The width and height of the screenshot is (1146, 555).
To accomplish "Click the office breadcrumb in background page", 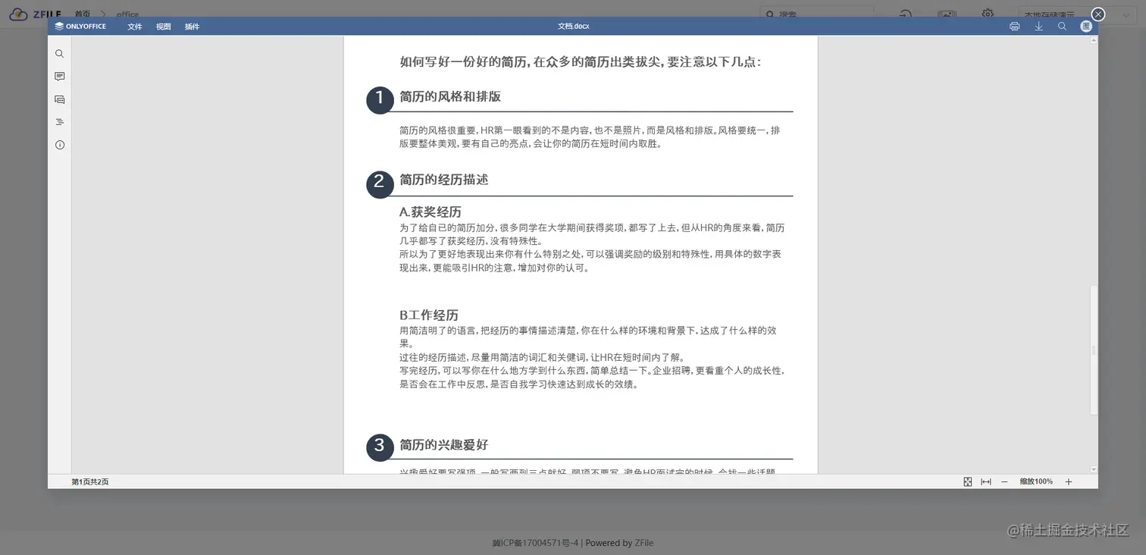I will click(x=127, y=14).
